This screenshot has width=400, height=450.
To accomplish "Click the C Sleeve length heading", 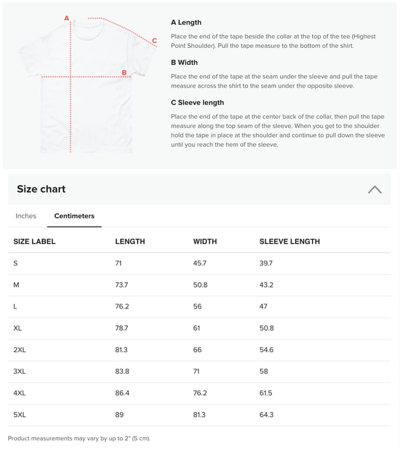I will point(197,102).
